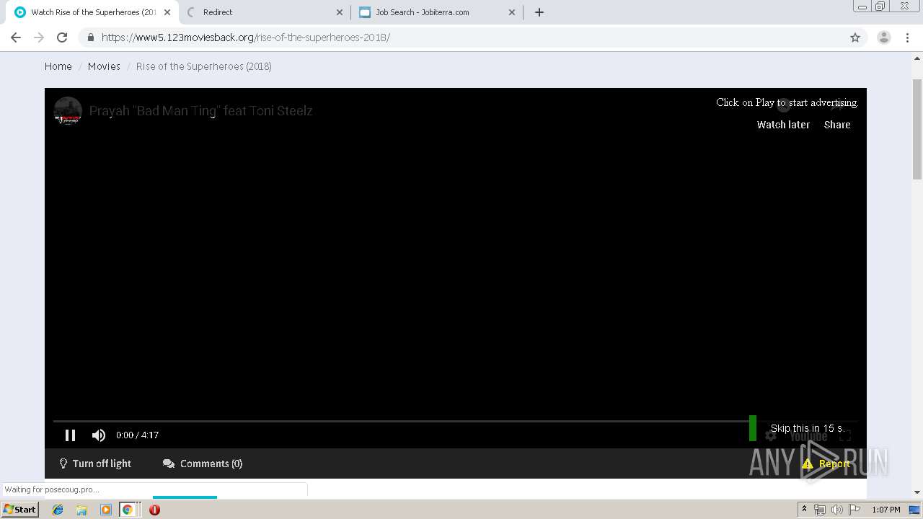
Task: Click Watch later in the player
Action: click(783, 125)
